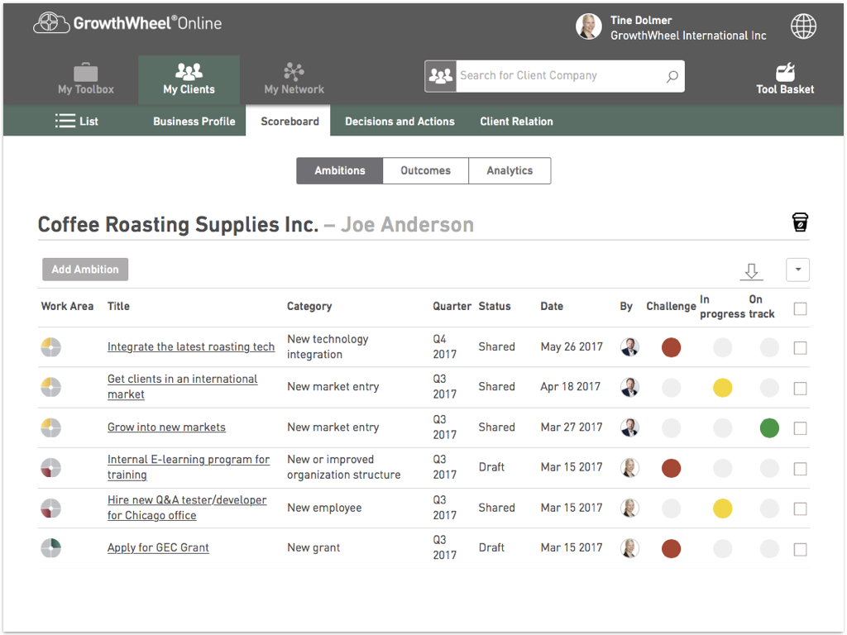Switch to the Outcomes view
This screenshot has width=847, height=635.
point(426,170)
